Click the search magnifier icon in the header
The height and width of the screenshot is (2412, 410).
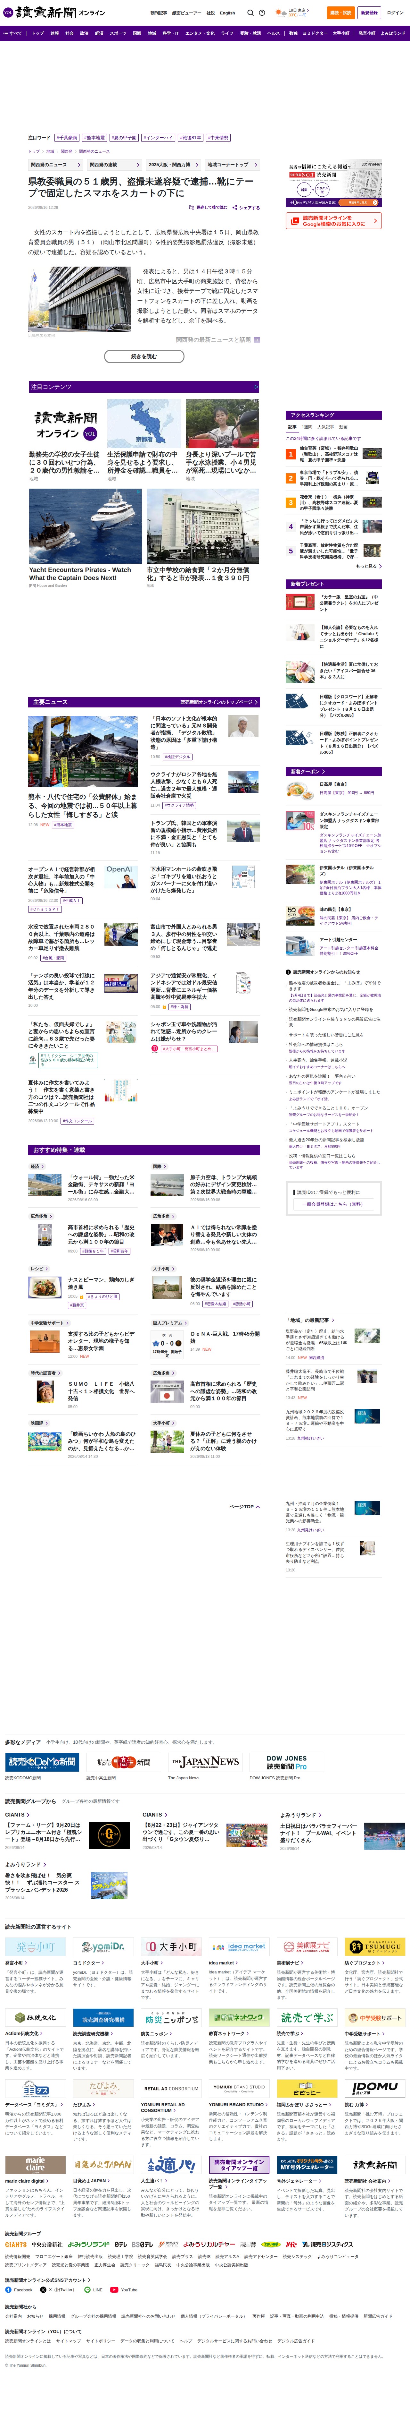[x=250, y=13]
